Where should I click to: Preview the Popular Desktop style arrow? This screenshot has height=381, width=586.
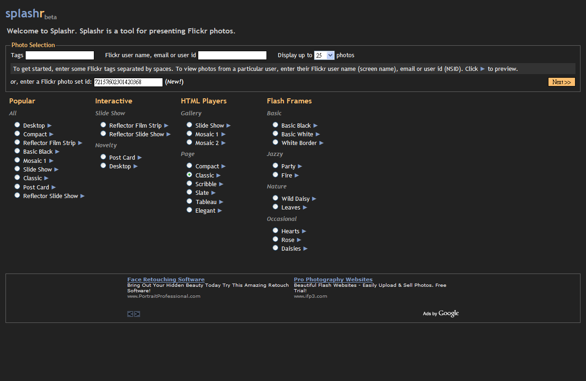coord(50,126)
